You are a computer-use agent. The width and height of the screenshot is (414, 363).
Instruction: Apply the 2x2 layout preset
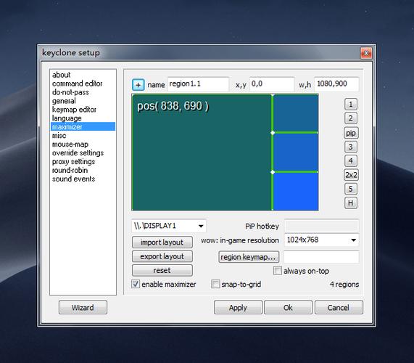(x=351, y=175)
